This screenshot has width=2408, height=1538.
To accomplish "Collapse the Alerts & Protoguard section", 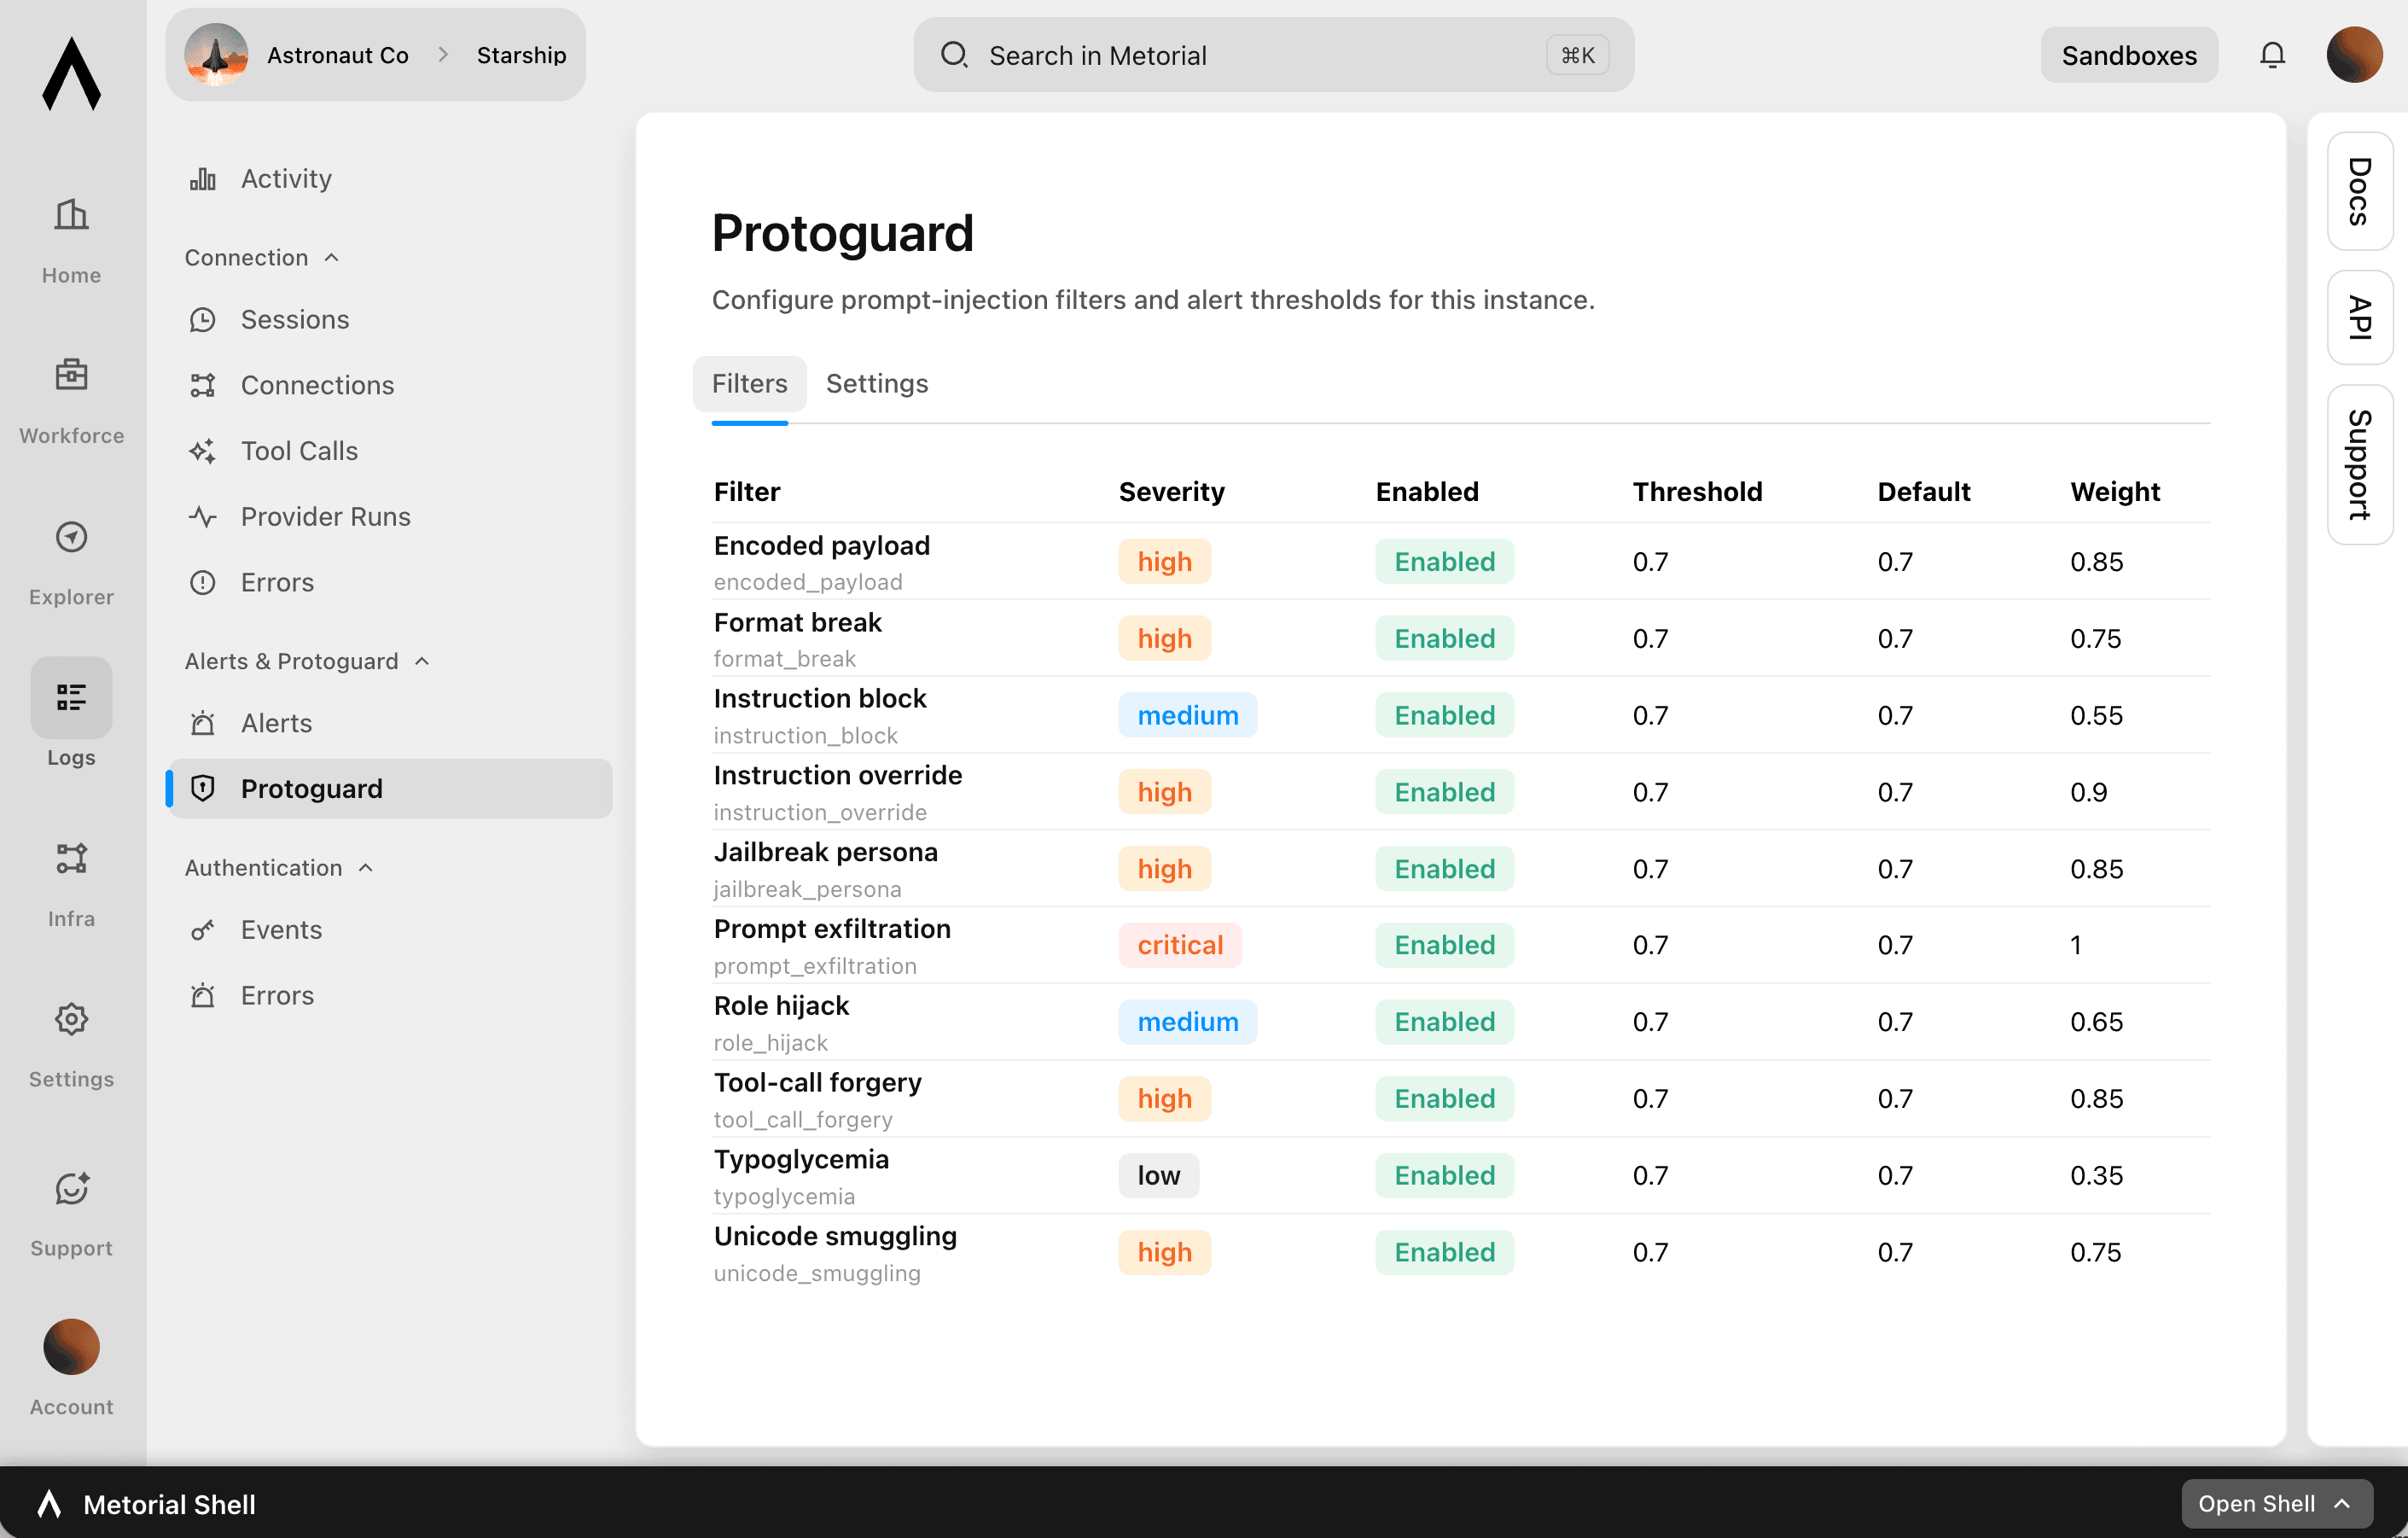I will tap(307, 661).
